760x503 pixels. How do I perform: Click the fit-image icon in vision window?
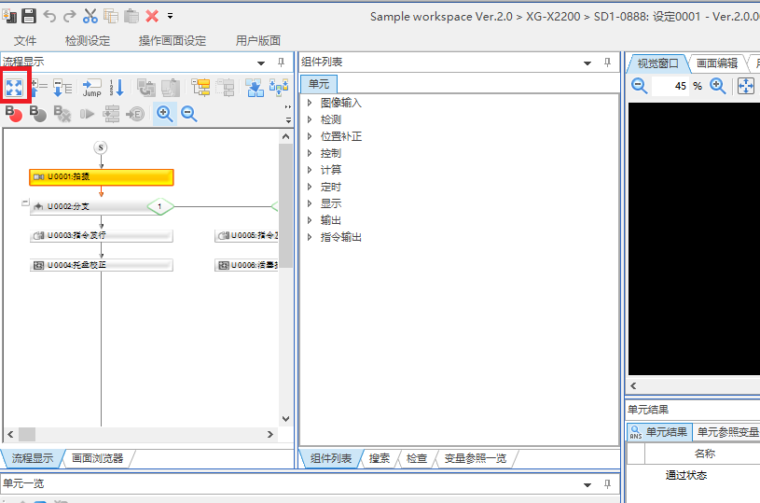(746, 87)
